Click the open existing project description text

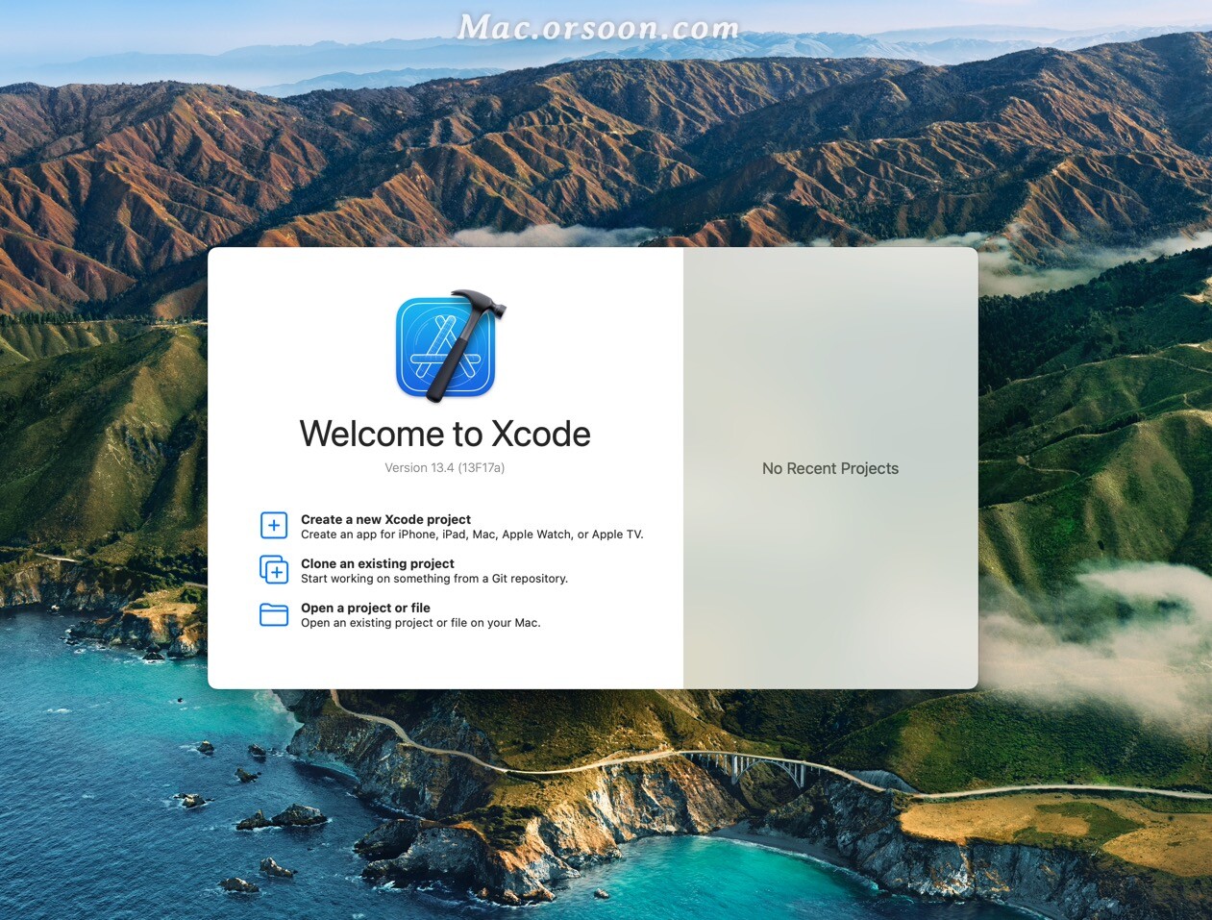(420, 622)
